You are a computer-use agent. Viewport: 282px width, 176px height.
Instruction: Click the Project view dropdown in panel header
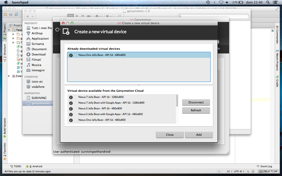click(x=16, y=25)
